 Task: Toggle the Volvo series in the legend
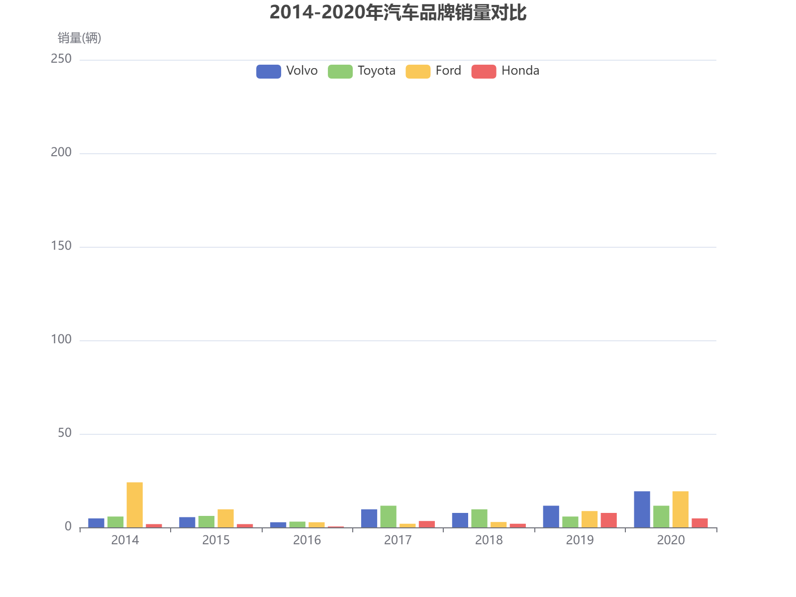click(287, 71)
